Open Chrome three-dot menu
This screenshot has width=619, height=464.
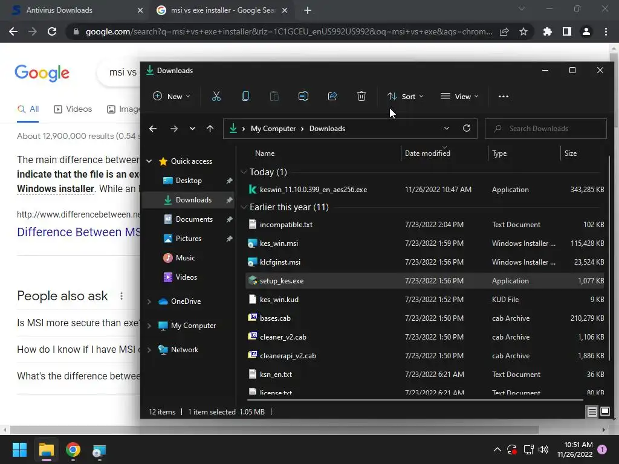(x=606, y=31)
